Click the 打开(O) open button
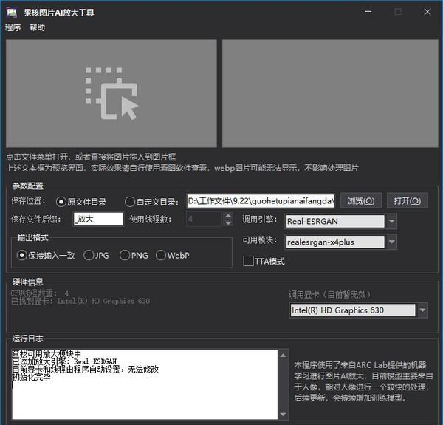Viewport: 443px width, 425px height. (x=407, y=201)
